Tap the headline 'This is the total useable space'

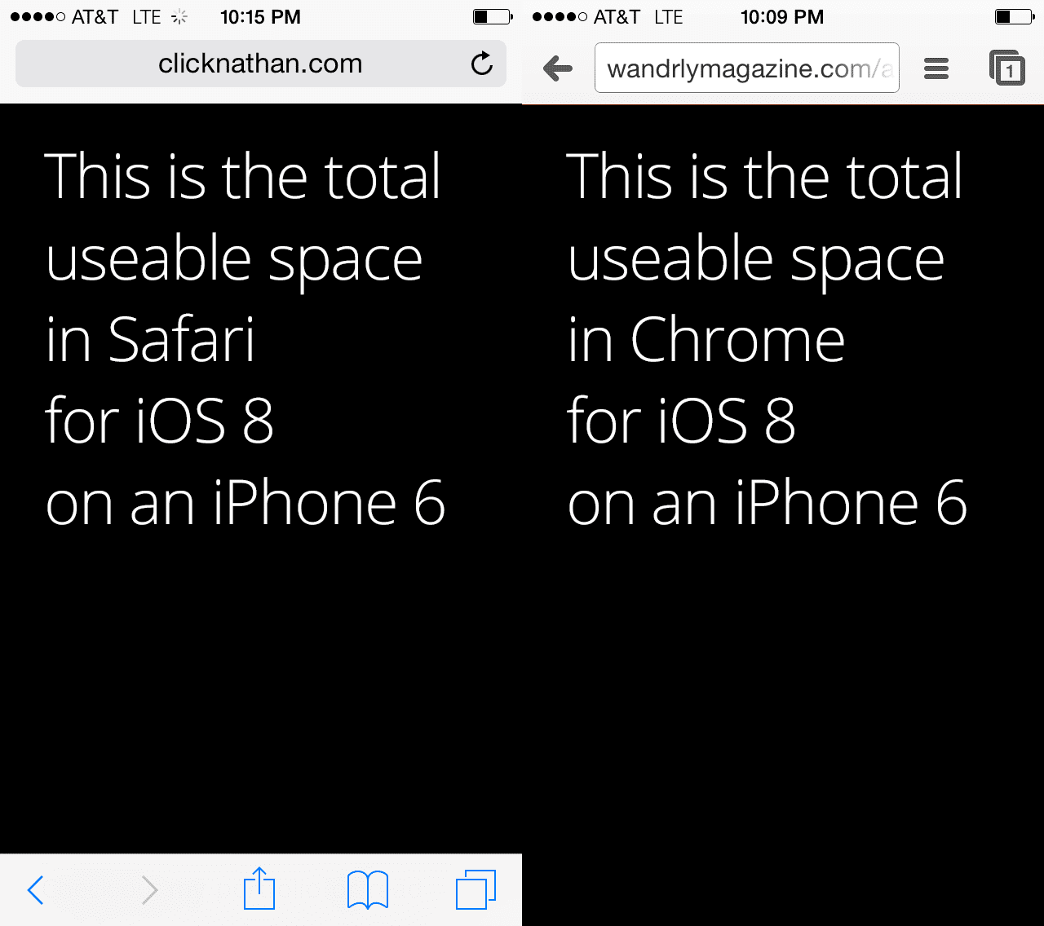pos(241,216)
